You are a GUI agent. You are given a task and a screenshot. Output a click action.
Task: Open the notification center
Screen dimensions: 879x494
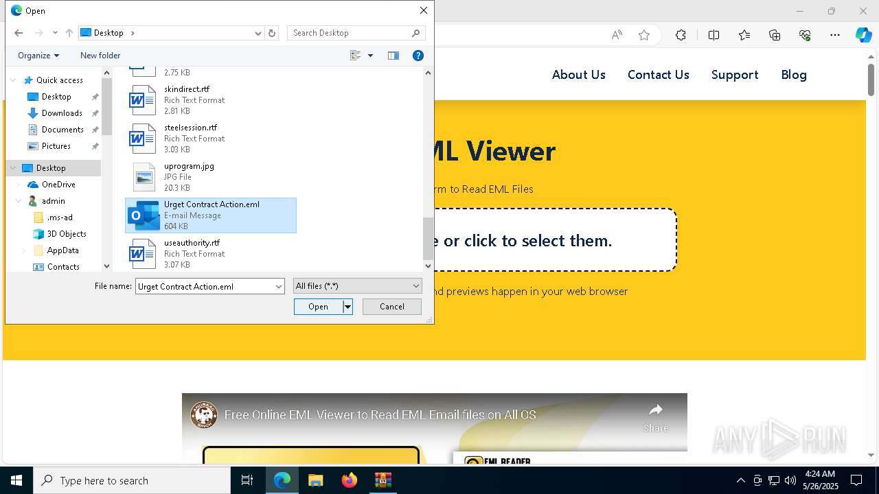(x=856, y=480)
